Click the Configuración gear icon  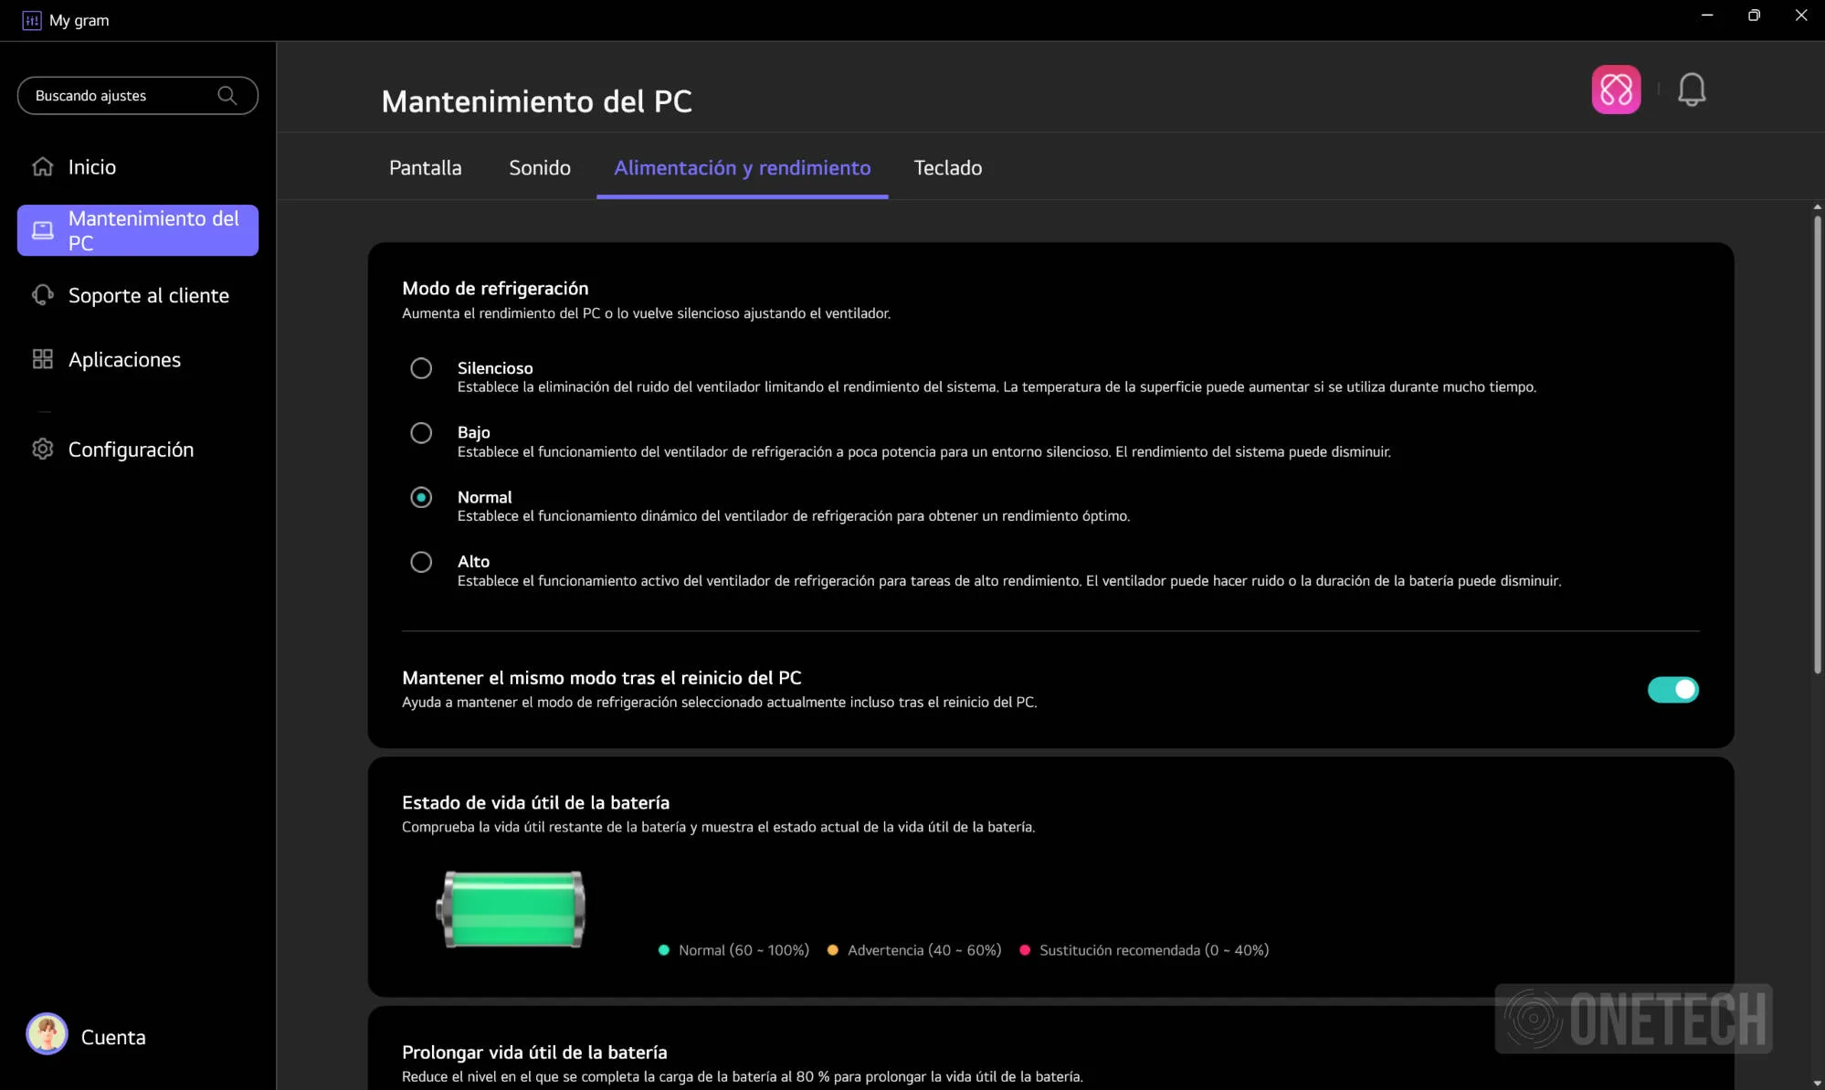point(43,449)
